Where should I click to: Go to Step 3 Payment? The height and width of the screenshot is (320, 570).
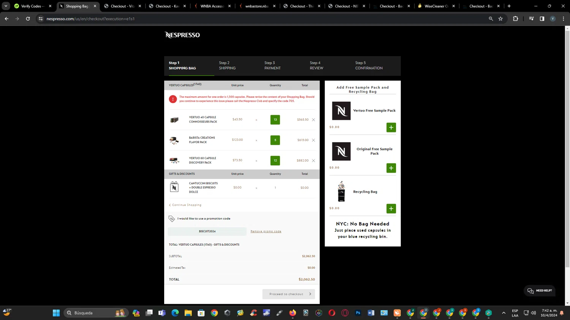tap(272, 66)
